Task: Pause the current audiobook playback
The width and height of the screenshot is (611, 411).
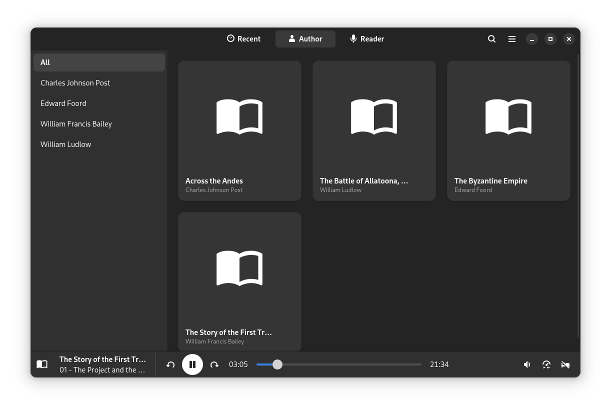Action: point(192,364)
